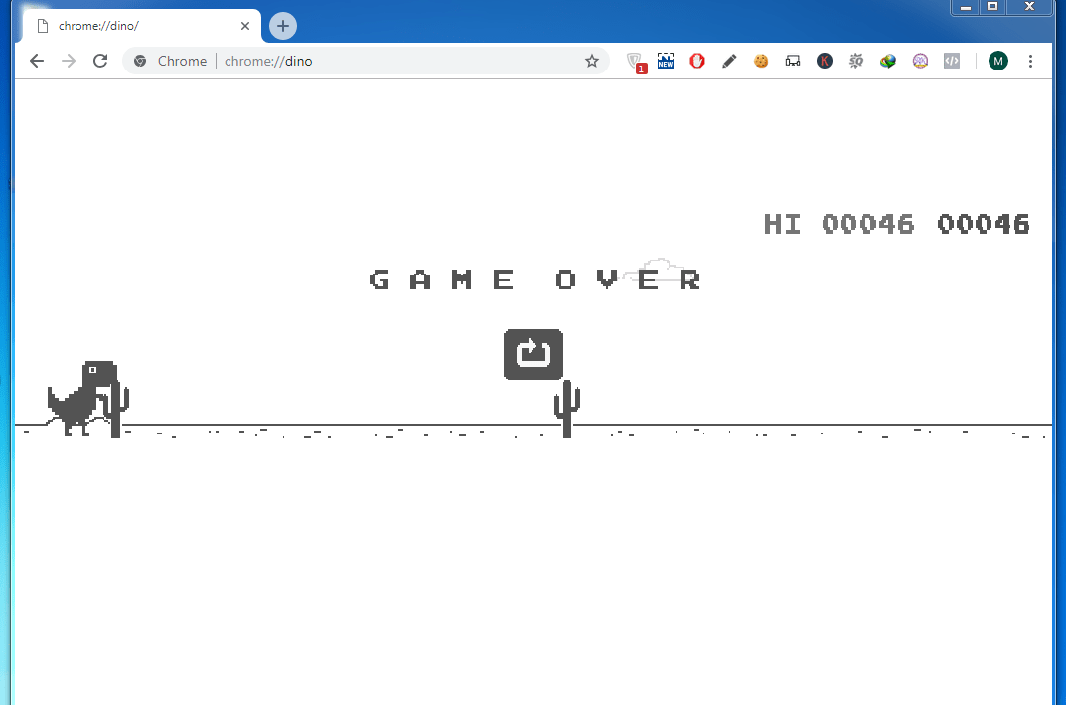Open the code </> extension icon

(952, 61)
